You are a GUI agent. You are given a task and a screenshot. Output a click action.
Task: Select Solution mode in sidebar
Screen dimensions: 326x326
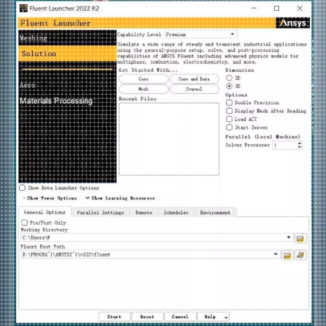pos(67,54)
